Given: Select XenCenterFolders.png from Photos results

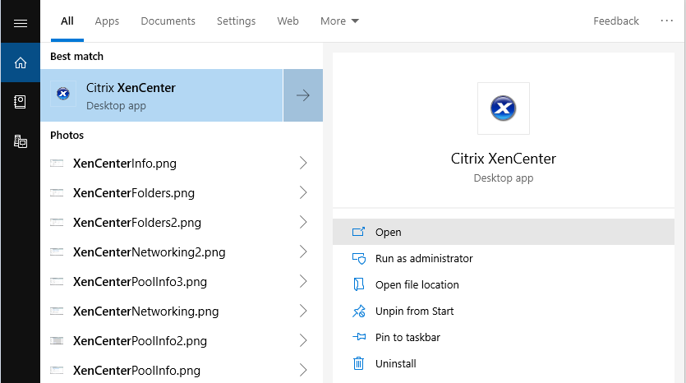Looking at the screenshot, I should click(133, 193).
